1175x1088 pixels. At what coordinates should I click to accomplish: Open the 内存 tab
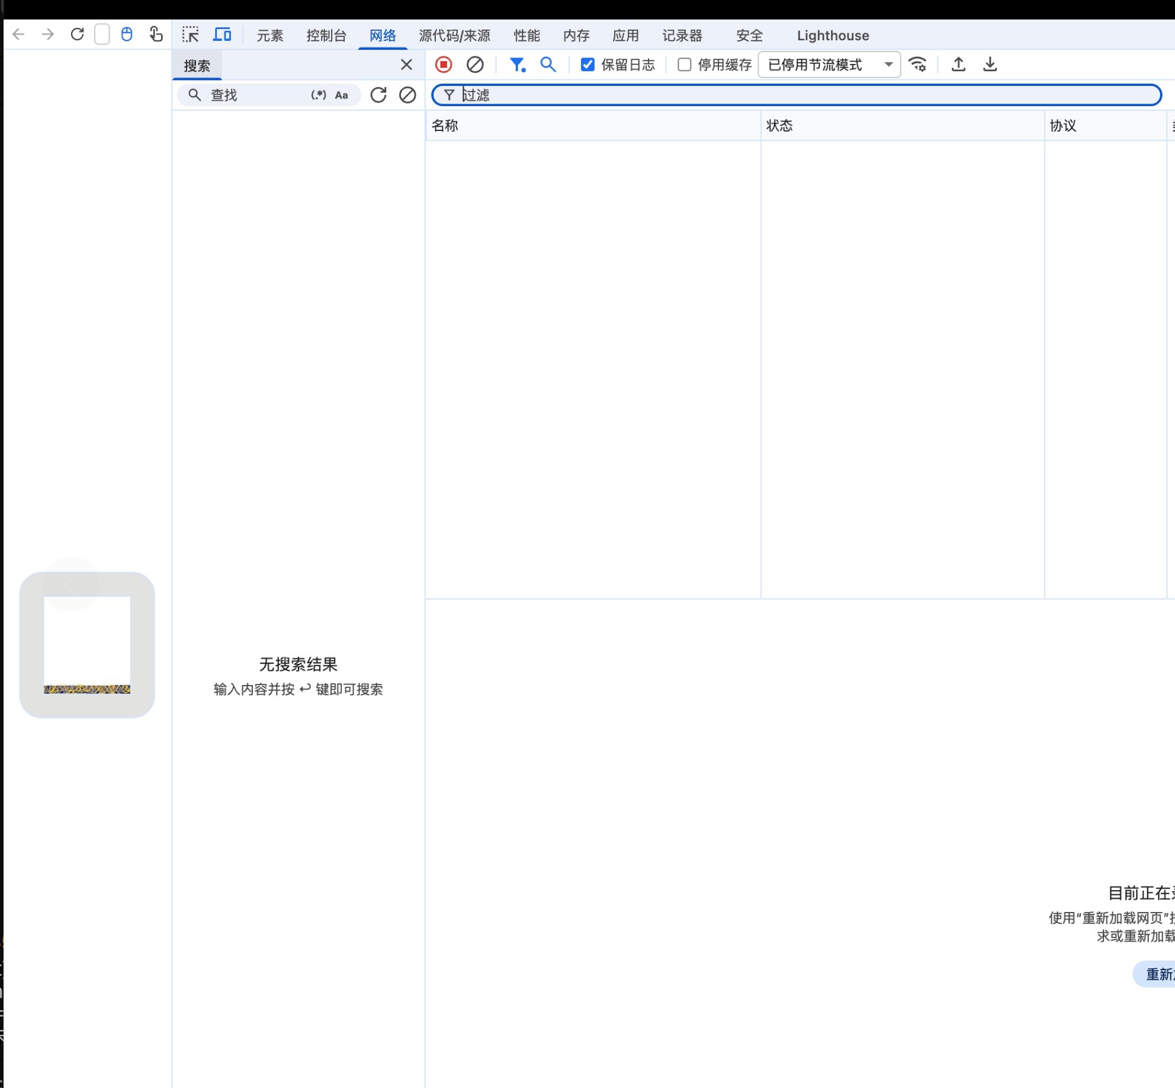pyautogui.click(x=576, y=36)
